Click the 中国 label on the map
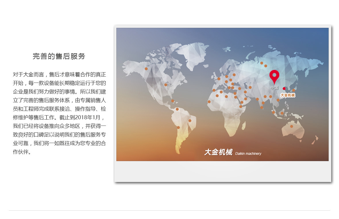 tap(274, 88)
